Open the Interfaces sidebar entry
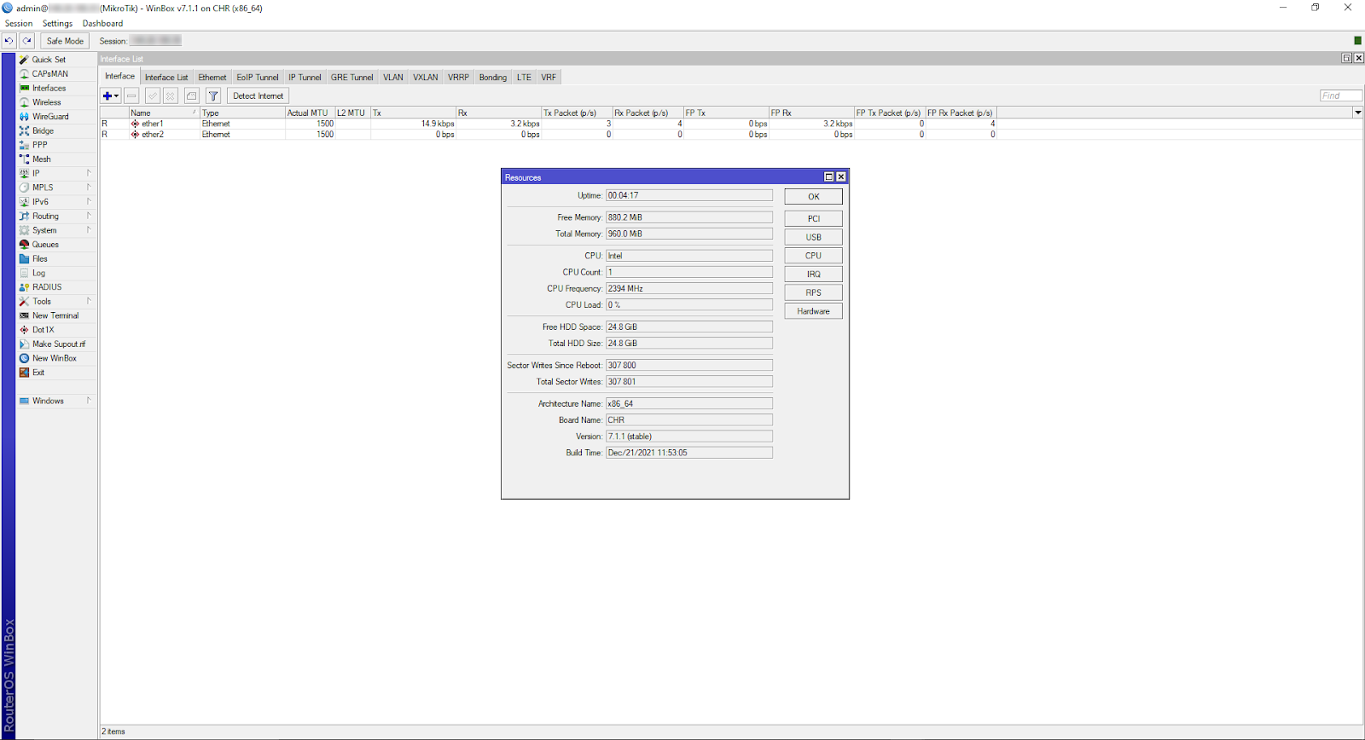This screenshot has height=740, width=1365. [x=49, y=88]
